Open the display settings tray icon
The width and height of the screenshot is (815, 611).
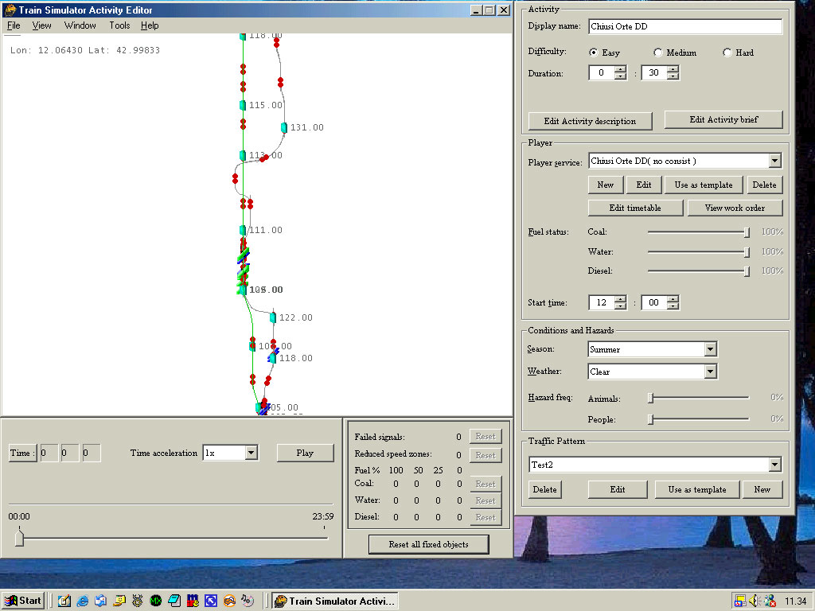(x=740, y=601)
